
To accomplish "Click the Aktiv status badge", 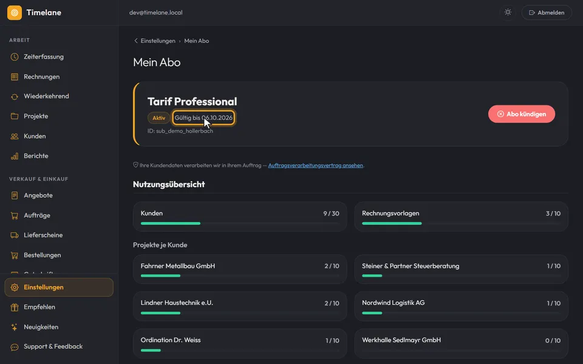I will coord(159,118).
